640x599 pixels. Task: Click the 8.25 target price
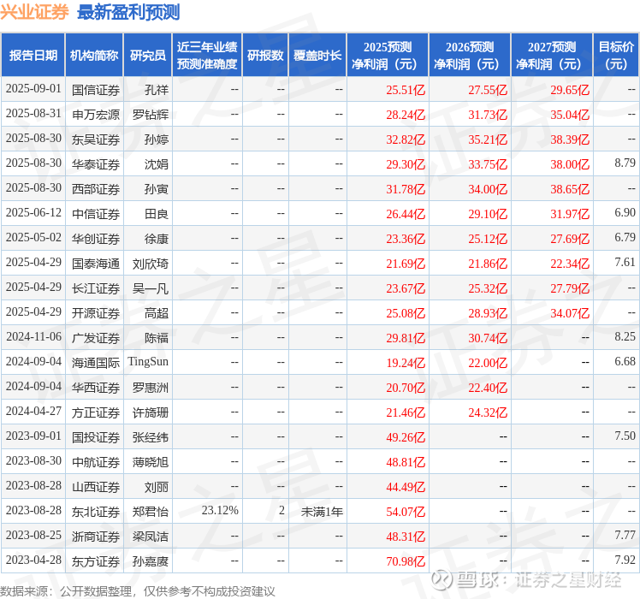coord(625,336)
